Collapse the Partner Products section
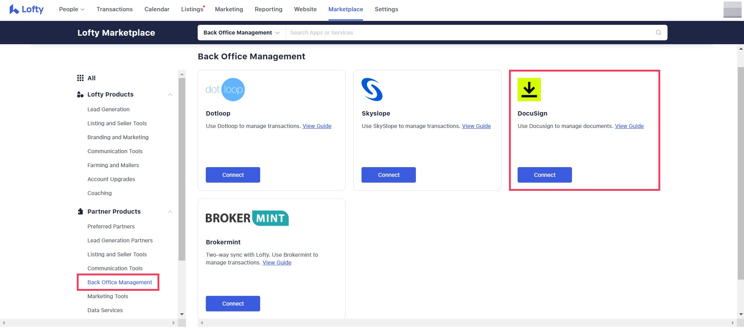The width and height of the screenshot is (744, 332). (170, 212)
